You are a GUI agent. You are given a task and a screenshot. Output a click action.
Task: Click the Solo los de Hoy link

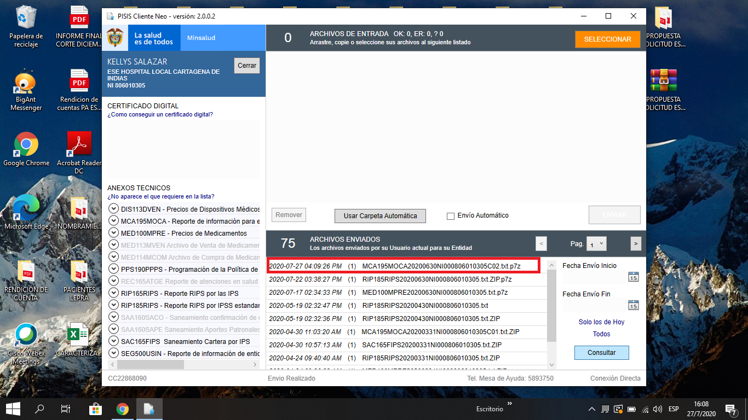tap(601, 322)
